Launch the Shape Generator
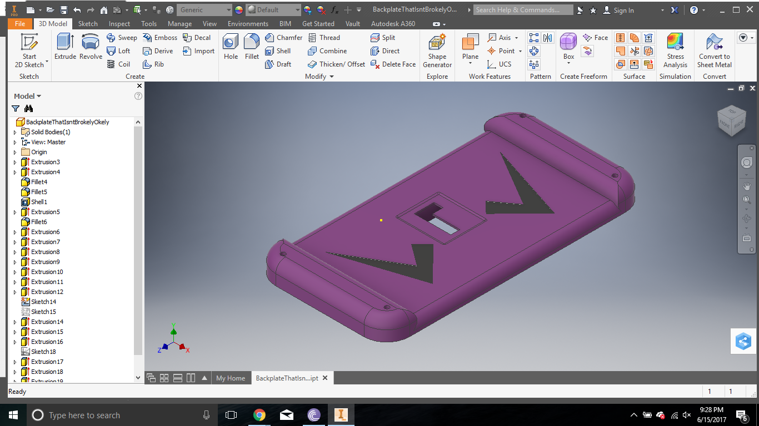759x426 pixels. pos(437,50)
